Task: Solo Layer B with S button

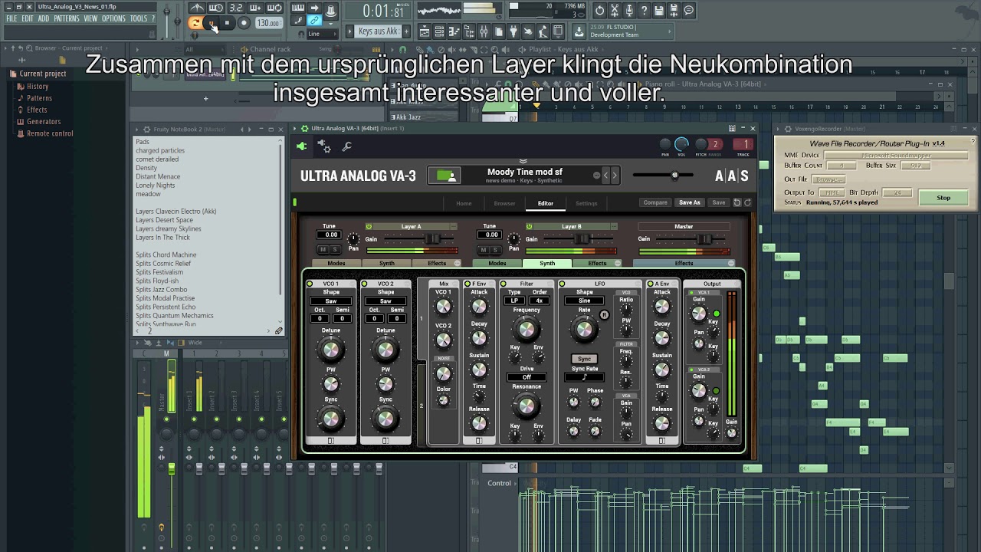Action: click(494, 250)
